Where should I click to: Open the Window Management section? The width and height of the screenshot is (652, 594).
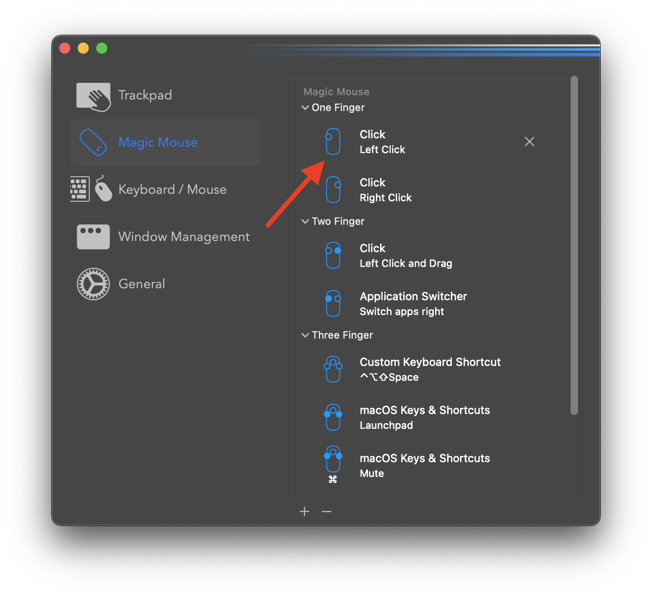[x=184, y=237]
